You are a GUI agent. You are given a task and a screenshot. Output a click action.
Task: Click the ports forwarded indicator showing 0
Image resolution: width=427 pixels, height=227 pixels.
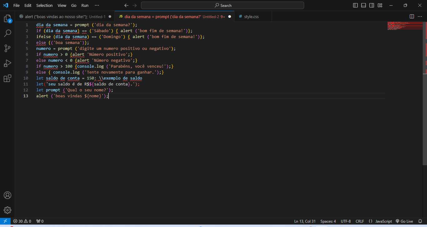(40, 221)
